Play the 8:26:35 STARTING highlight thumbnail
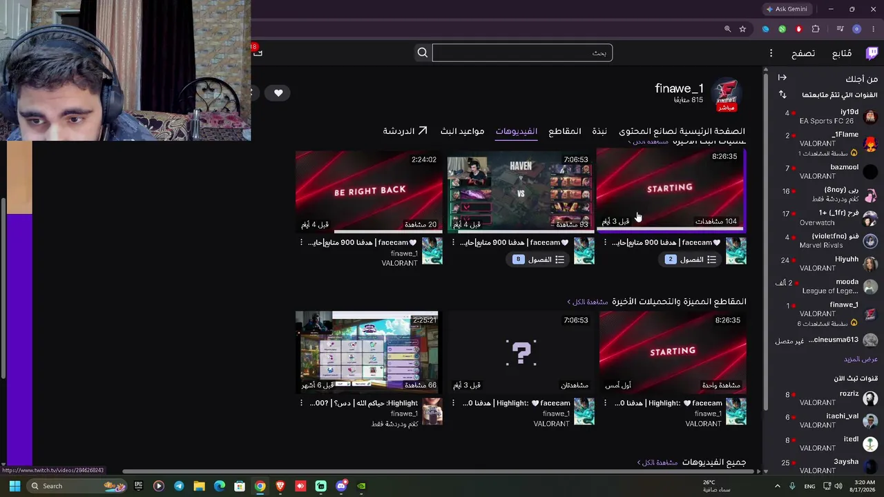884x497 pixels. coord(673,353)
